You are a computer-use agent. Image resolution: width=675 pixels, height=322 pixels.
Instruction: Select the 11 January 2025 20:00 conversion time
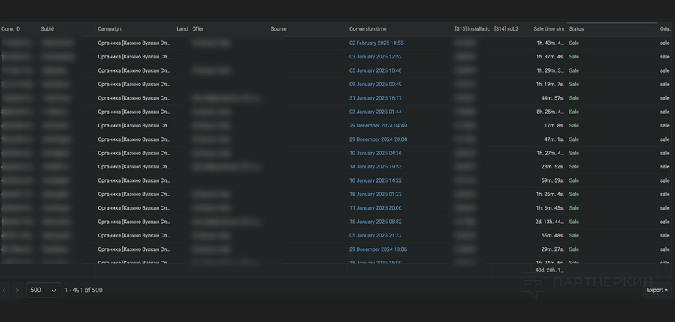(376, 208)
